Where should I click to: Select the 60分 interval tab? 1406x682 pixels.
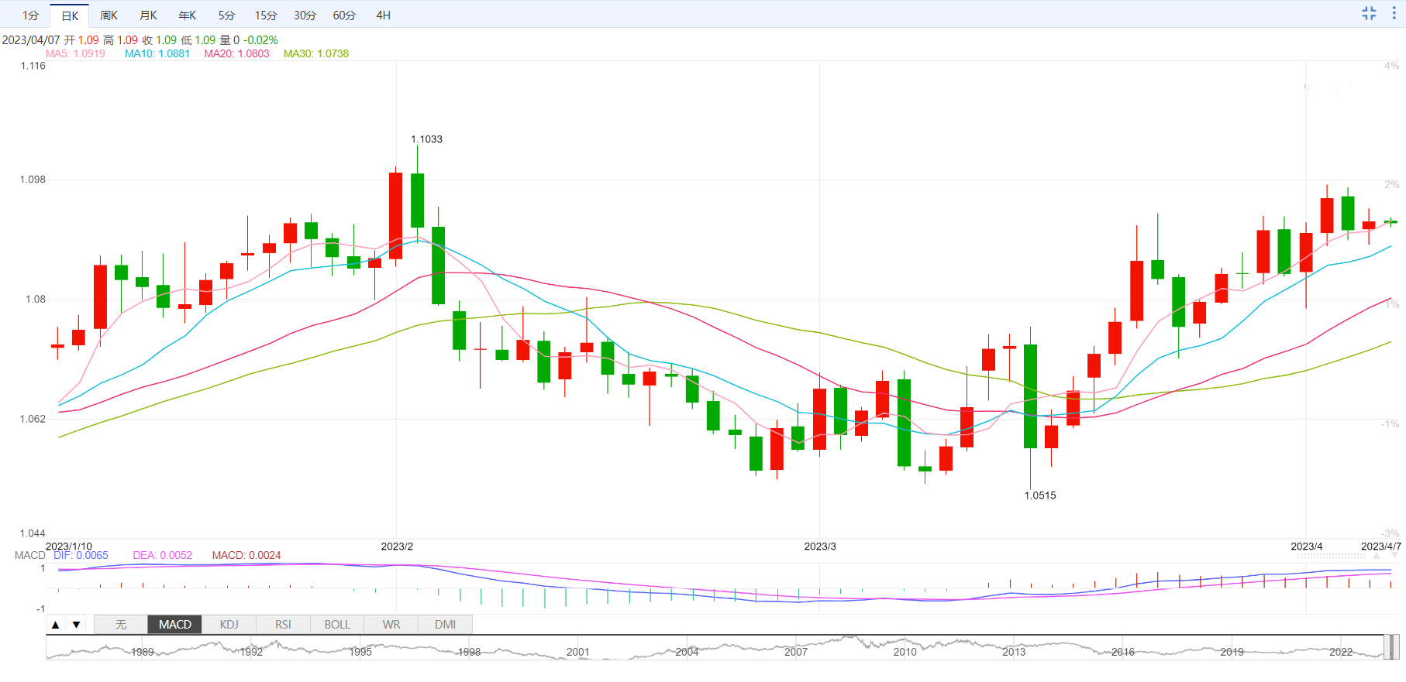(344, 15)
